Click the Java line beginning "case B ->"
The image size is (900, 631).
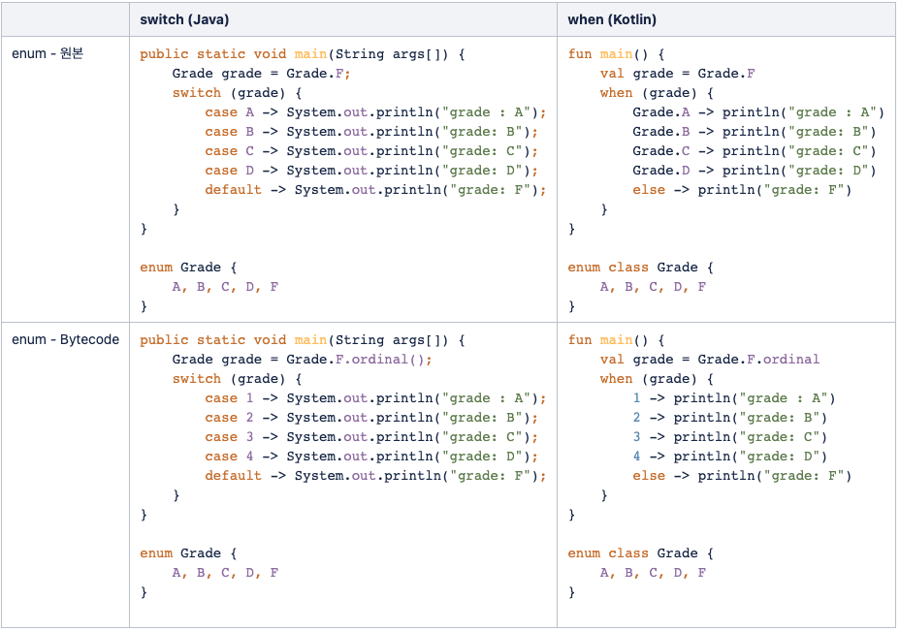pyautogui.click(x=371, y=132)
